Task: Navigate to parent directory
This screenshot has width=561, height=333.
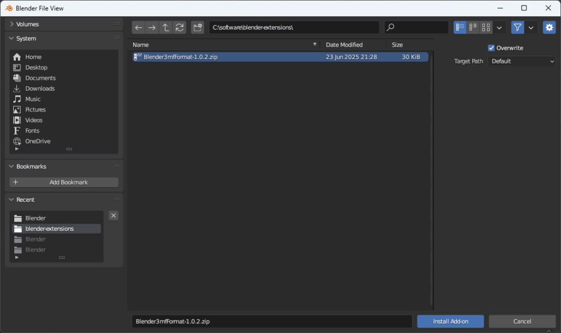Action: coord(166,27)
